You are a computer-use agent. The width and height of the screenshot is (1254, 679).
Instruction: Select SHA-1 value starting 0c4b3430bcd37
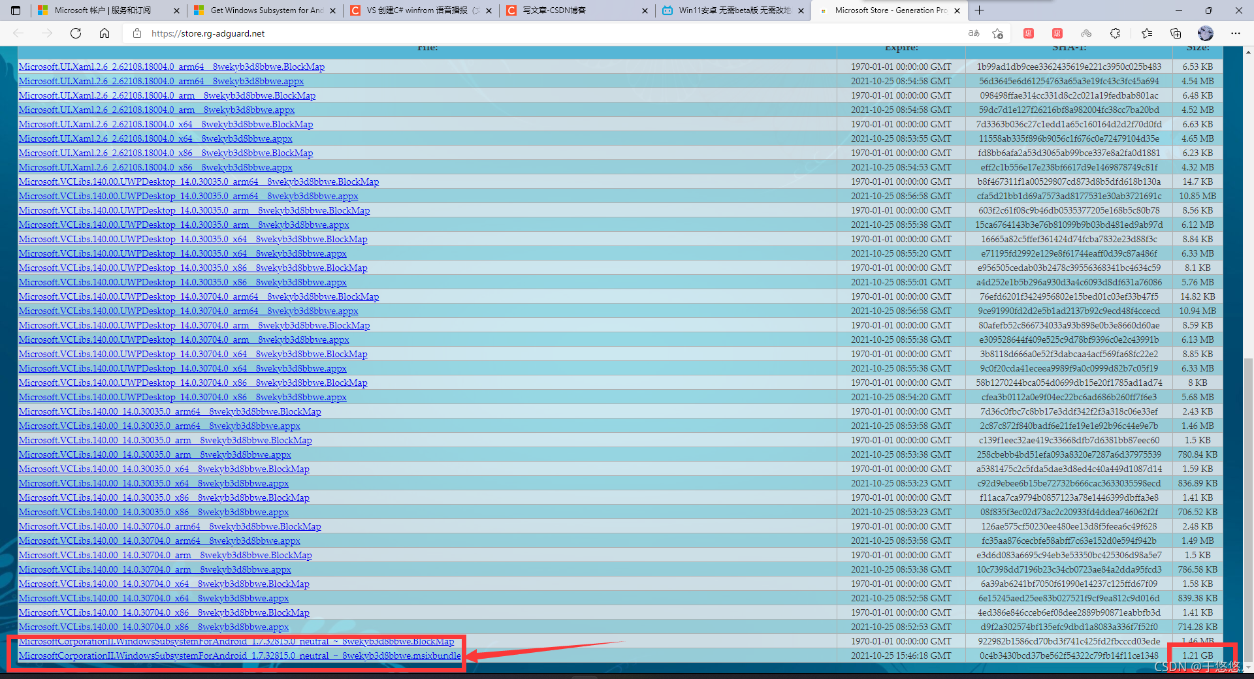pos(1069,655)
